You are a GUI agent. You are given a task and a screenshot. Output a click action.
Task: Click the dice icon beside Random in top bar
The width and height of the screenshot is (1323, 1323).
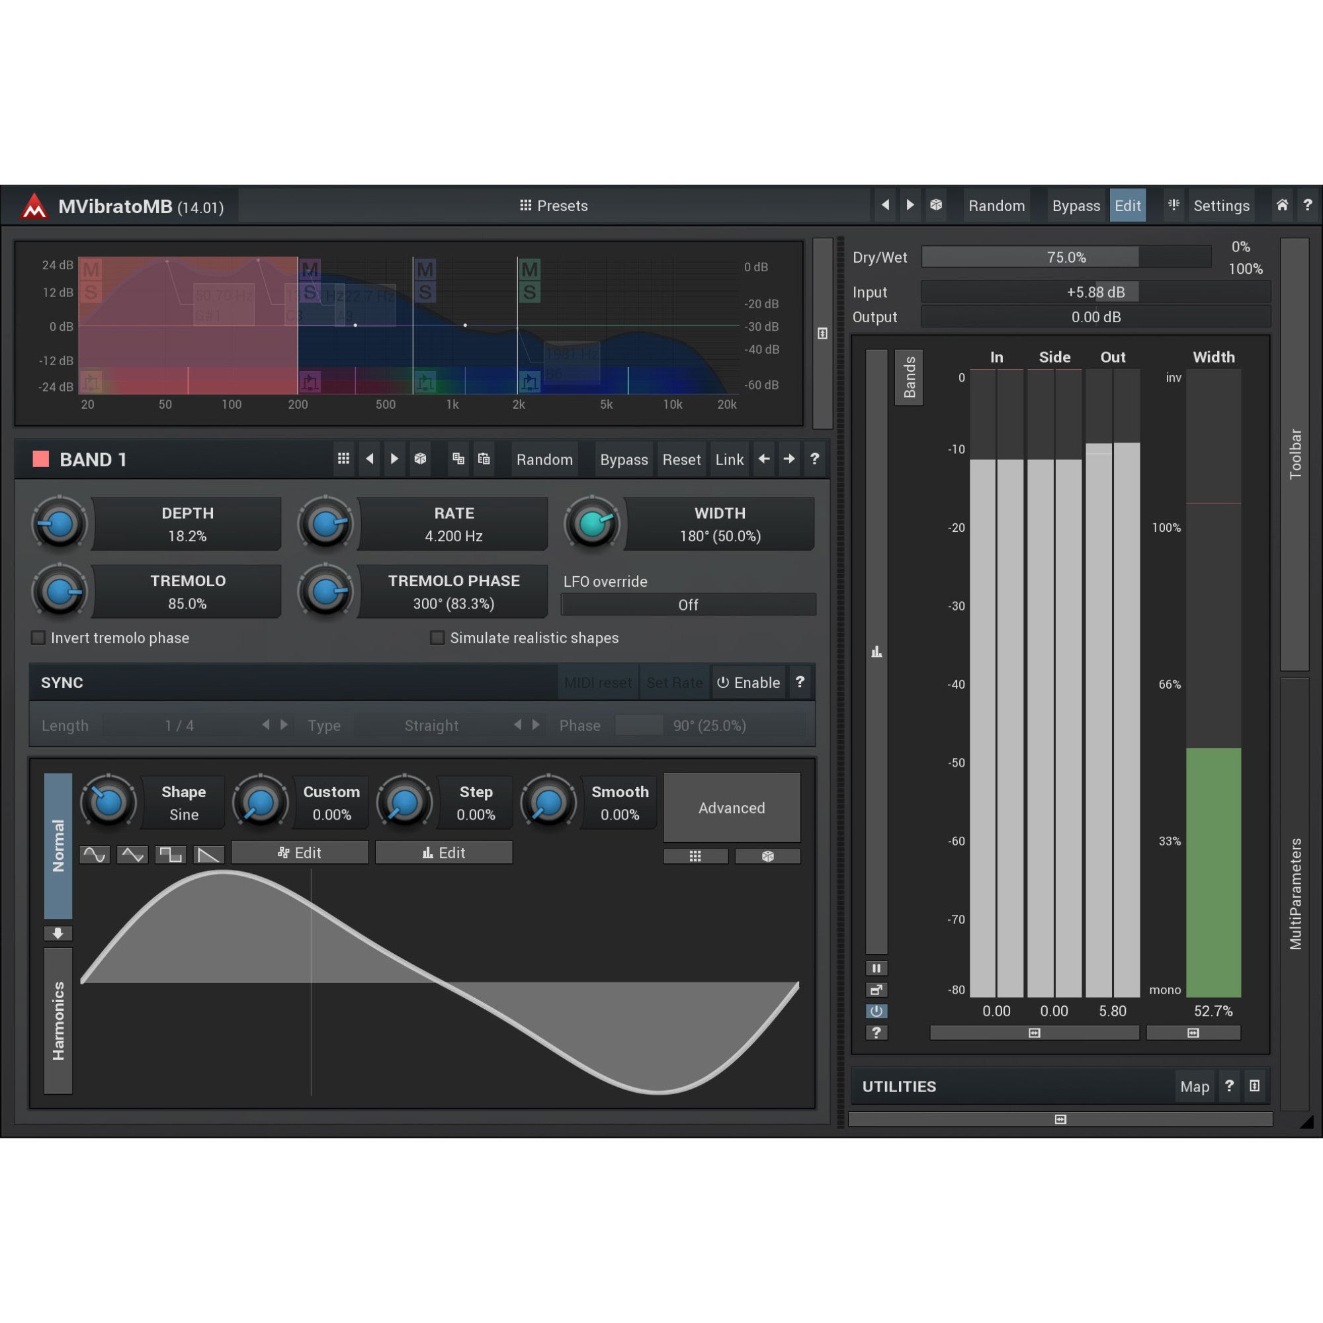(936, 205)
